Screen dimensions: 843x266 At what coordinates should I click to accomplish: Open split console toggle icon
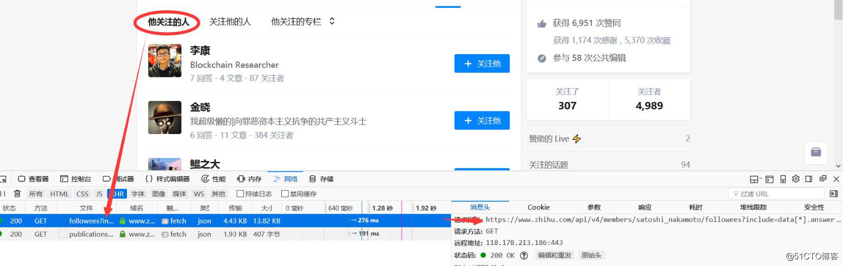(769, 179)
